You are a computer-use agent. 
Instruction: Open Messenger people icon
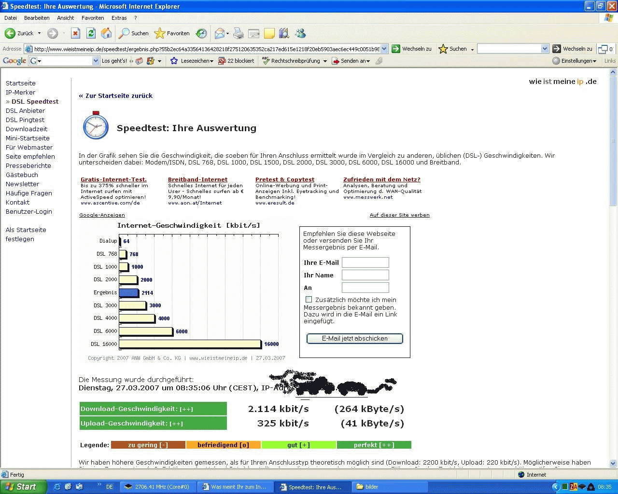(300, 33)
